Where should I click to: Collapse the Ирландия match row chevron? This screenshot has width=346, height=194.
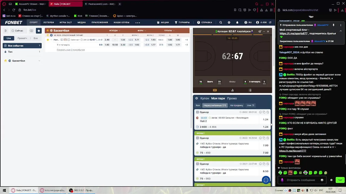coord(51,40)
